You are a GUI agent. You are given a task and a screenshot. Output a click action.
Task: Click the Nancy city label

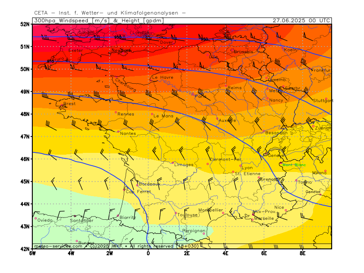(276, 100)
